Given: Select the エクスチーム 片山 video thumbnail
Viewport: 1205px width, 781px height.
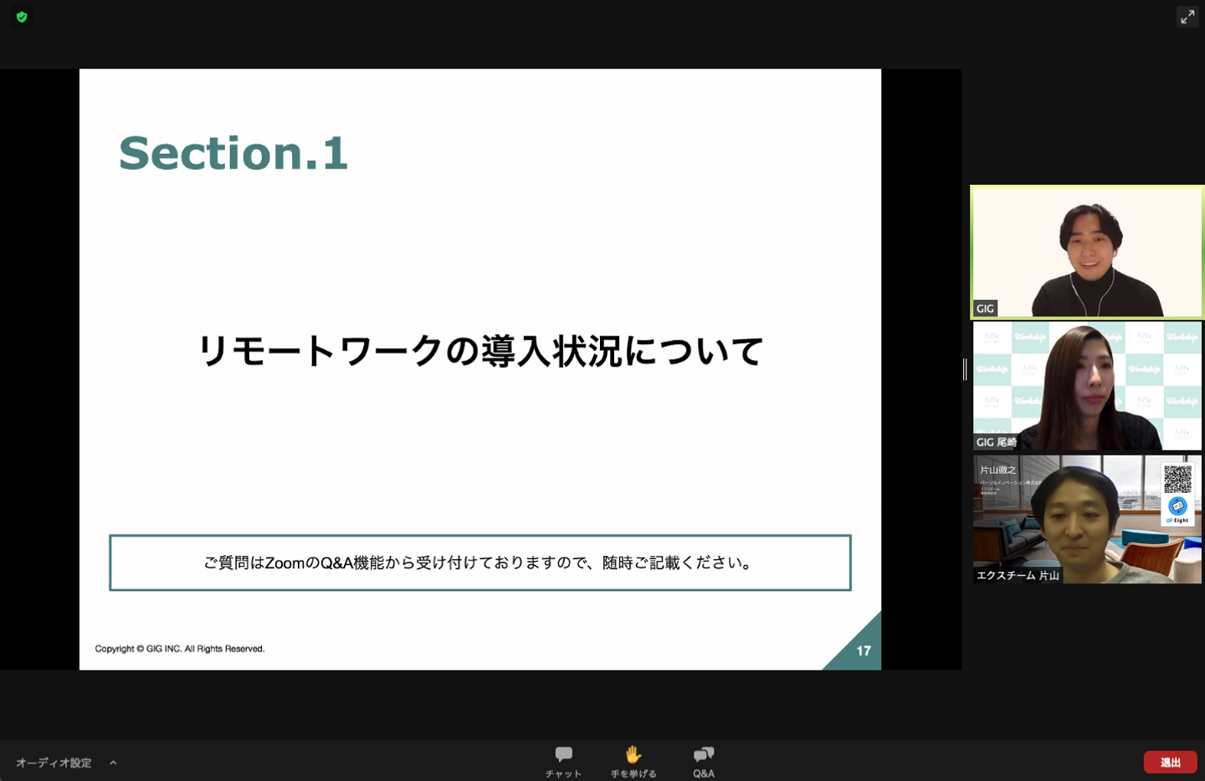Looking at the screenshot, I should (1087, 519).
